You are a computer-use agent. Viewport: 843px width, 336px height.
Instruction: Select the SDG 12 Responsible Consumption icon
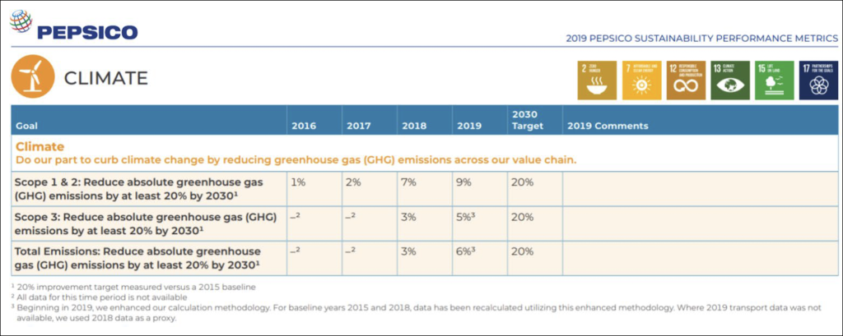pyautogui.click(x=686, y=80)
